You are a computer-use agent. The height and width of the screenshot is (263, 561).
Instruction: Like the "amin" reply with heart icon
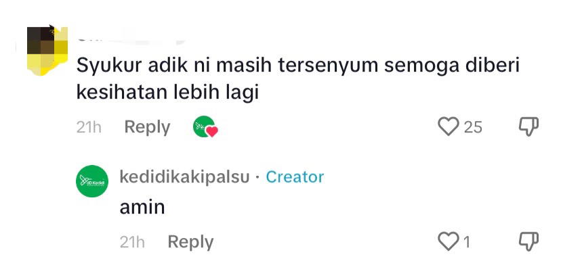point(449,241)
